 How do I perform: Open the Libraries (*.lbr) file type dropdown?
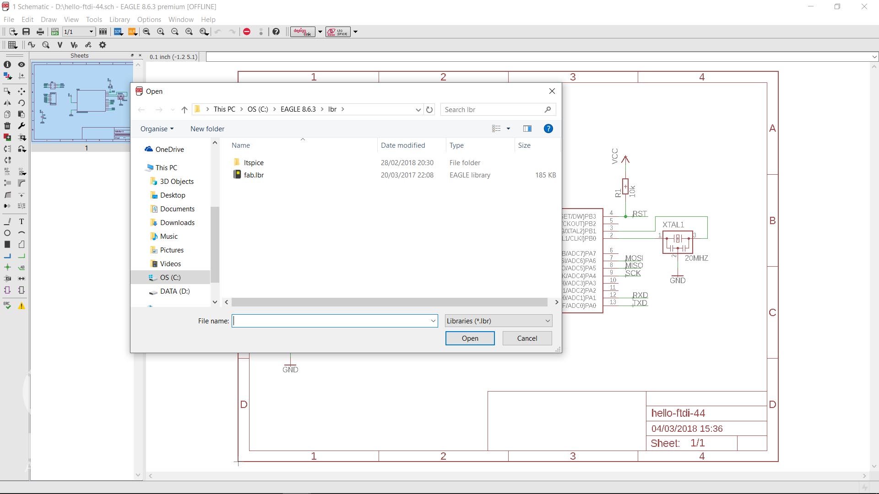tap(499, 321)
